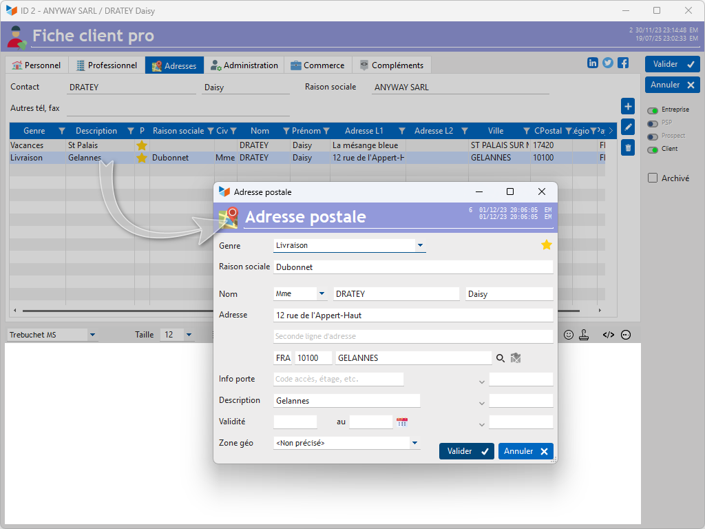Delete address using trash icon
This screenshot has height=529, width=705.
[x=628, y=147]
